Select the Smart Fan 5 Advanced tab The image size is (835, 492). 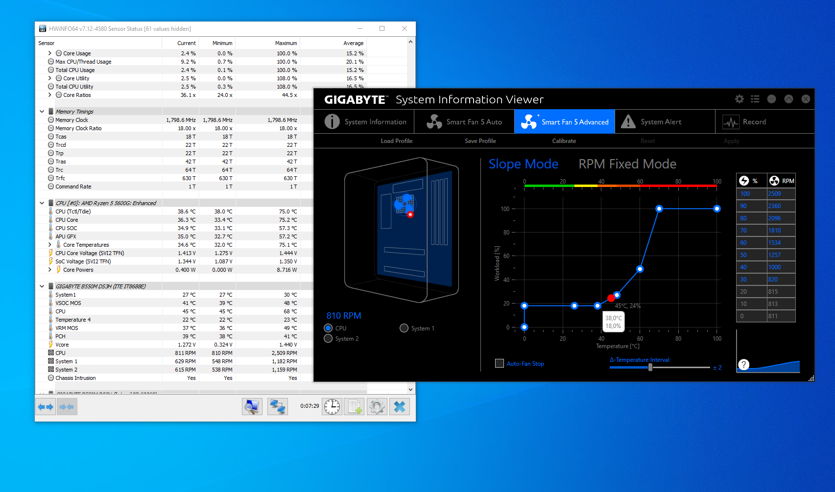565,121
